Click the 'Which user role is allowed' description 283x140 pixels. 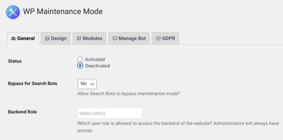(178, 127)
